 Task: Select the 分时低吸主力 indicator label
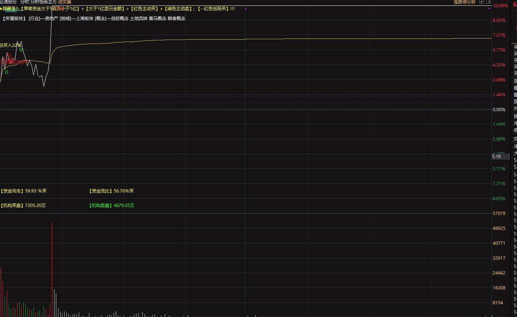(43, 2)
